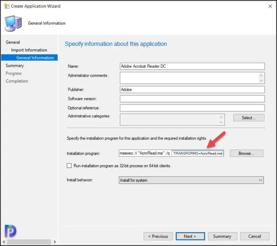This screenshot has height=246, width=277.
Task: Proceed with the Next button
Action: [190, 236]
